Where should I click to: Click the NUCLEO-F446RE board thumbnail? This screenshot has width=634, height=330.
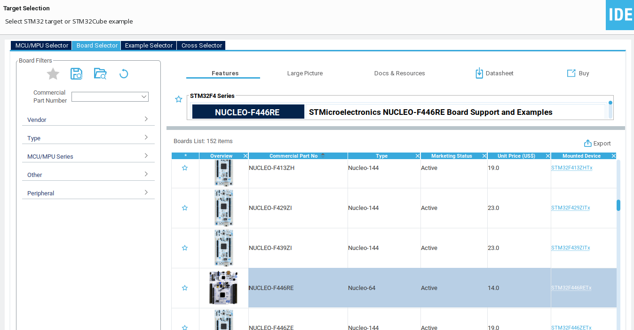tap(223, 288)
